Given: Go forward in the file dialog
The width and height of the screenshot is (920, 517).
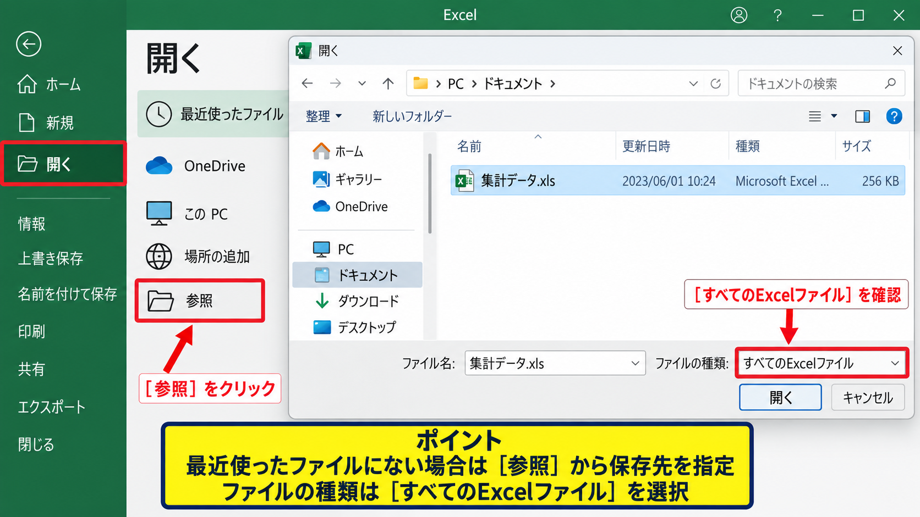Looking at the screenshot, I should (x=335, y=84).
